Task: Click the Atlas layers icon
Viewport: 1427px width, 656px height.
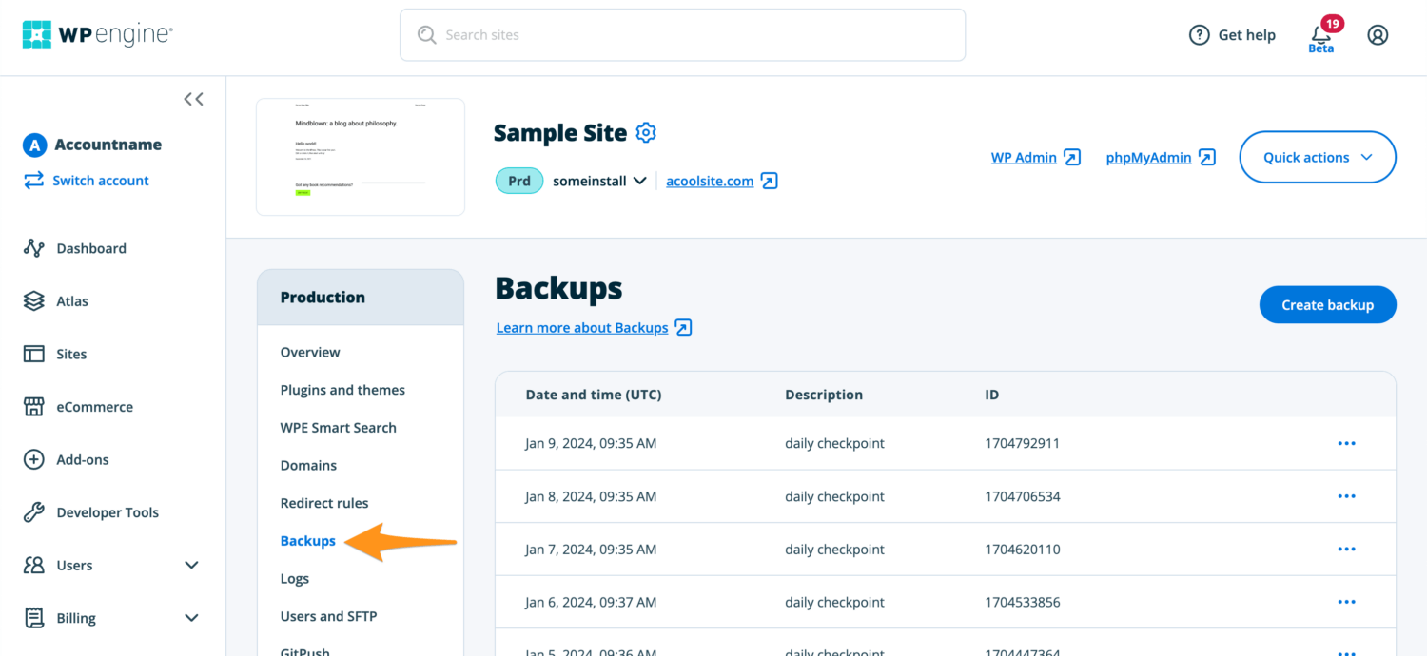Action: pyautogui.click(x=34, y=301)
